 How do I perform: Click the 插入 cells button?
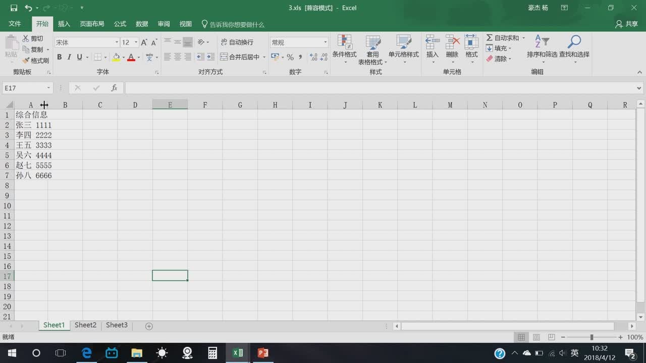point(433,49)
